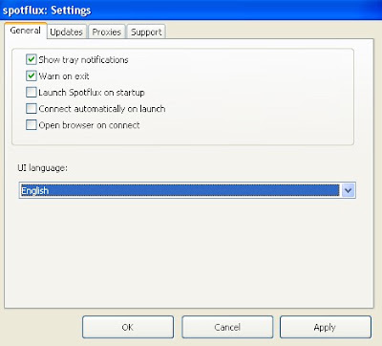Switch to the General tab
Image resolution: width=382 pixels, height=346 pixels.
pos(26,31)
